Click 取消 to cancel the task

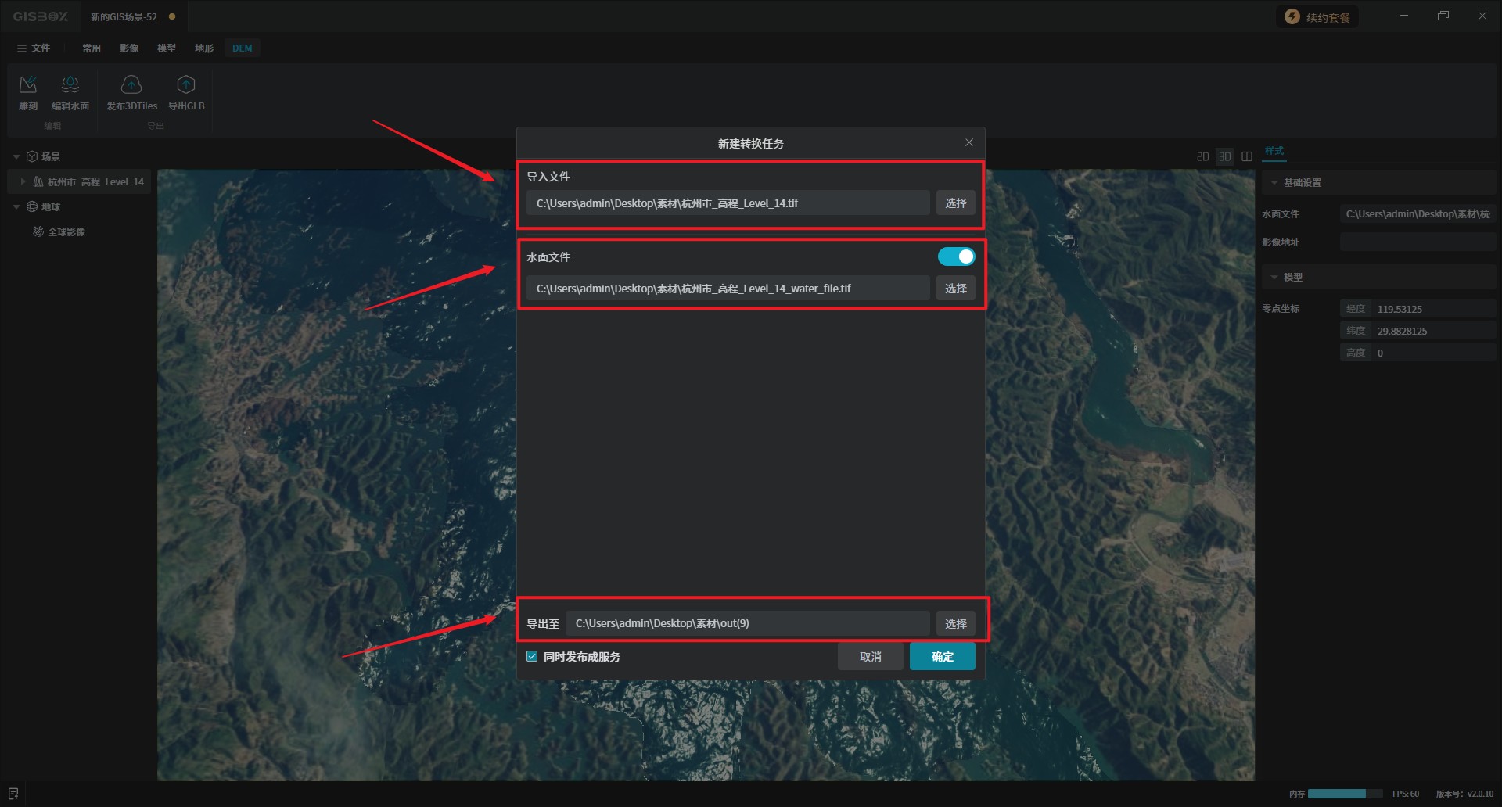tap(870, 657)
